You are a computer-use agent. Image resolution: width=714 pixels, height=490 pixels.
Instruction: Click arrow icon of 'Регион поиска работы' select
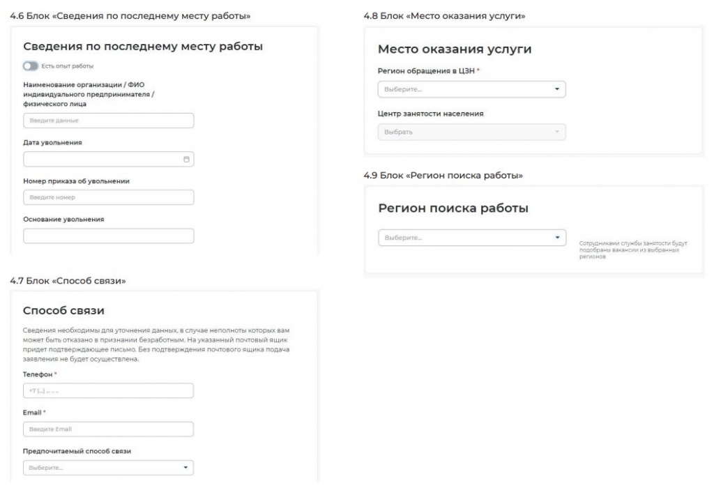pyautogui.click(x=557, y=238)
